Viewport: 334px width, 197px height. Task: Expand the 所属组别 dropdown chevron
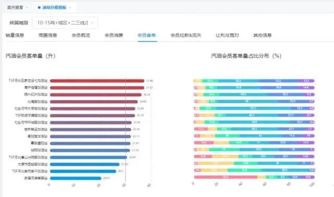(92, 23)
